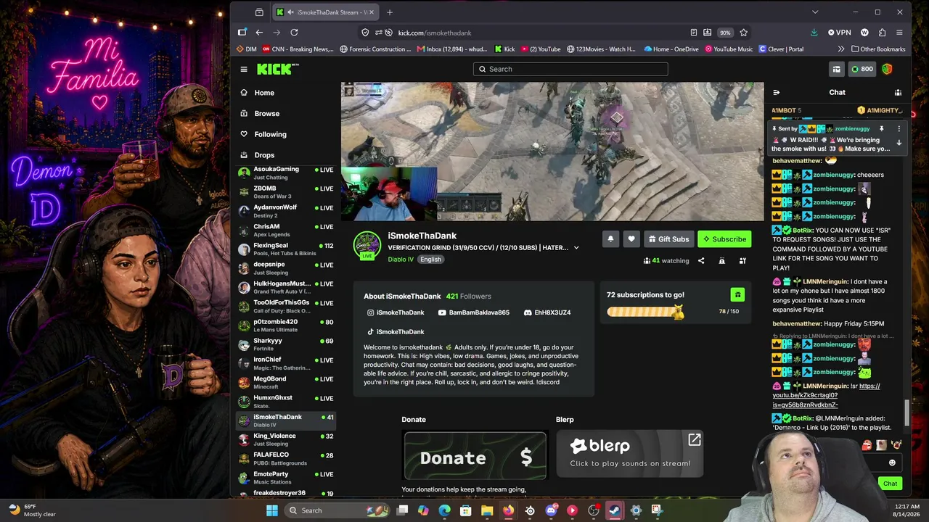Click the report icon beside share

pyautogui.click(x=721, y=261)
